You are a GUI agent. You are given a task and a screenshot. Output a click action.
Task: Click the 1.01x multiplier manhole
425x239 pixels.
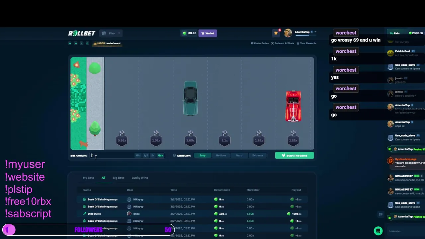(x=156, y=138)
